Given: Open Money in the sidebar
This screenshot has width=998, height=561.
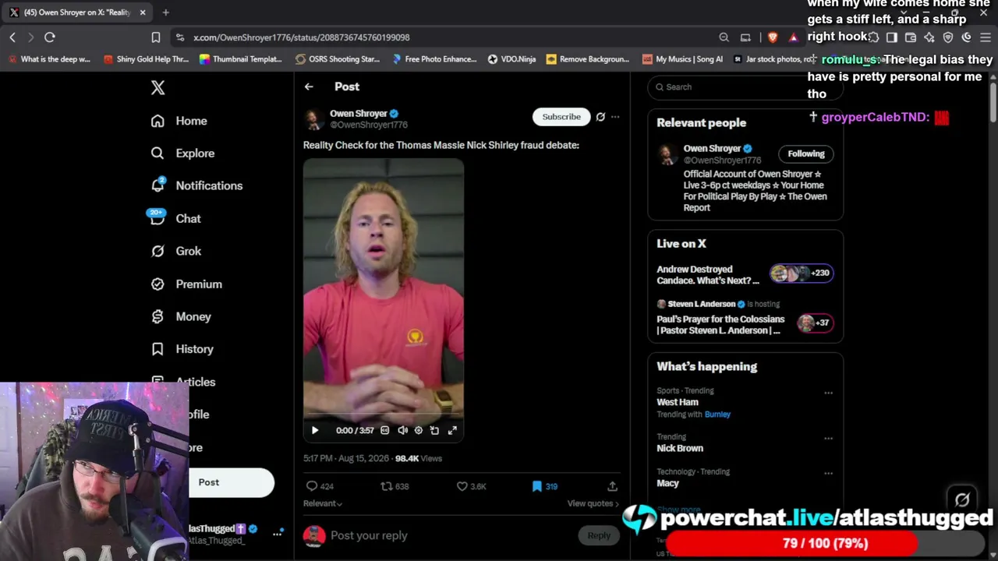Looking at the screenshot, I should pos(182,316).
